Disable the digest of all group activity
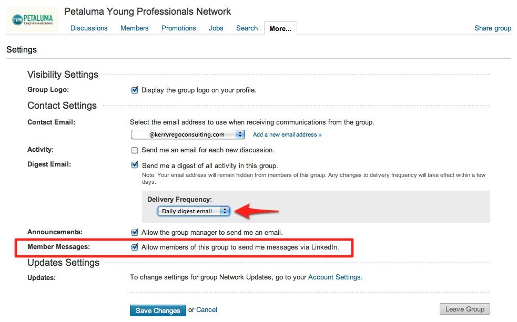This screenshot has width=517, height=322. (135, 164)
